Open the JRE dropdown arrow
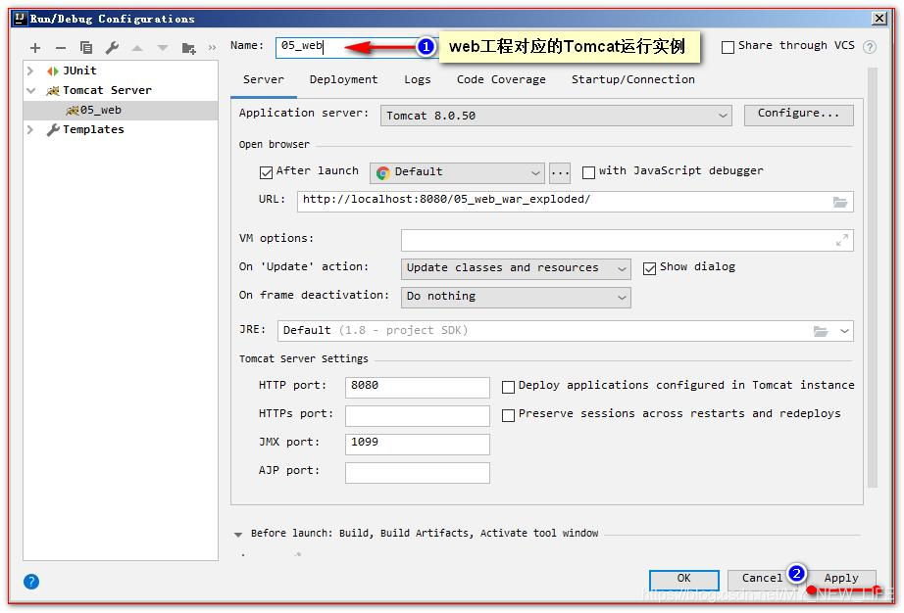 844,331
